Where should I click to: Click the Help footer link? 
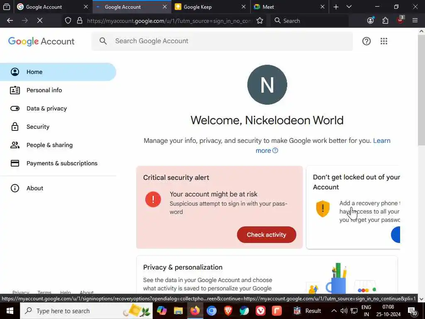click(65, 292)
